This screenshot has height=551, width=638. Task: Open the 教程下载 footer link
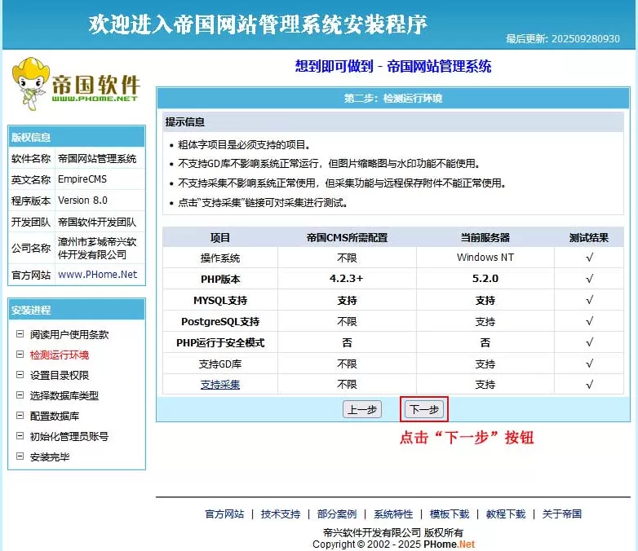506,514
